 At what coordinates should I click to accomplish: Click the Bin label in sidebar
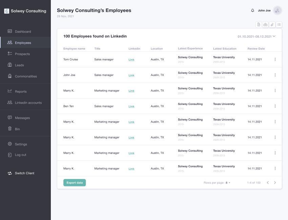pyautogui.click(x=17, y=129)
